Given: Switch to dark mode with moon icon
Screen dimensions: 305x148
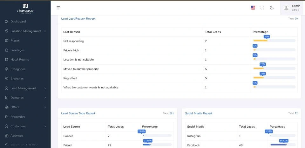Looking at the screenshot, I should [272, 8].
